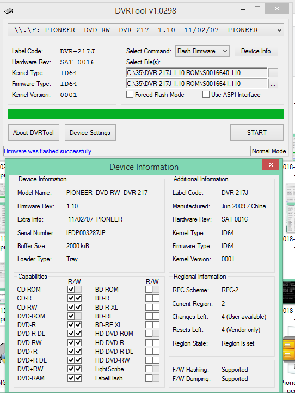295x393 pixels.
Task: Click the DVRTool chip icon in title bar
Action: (x=9, y=11)
